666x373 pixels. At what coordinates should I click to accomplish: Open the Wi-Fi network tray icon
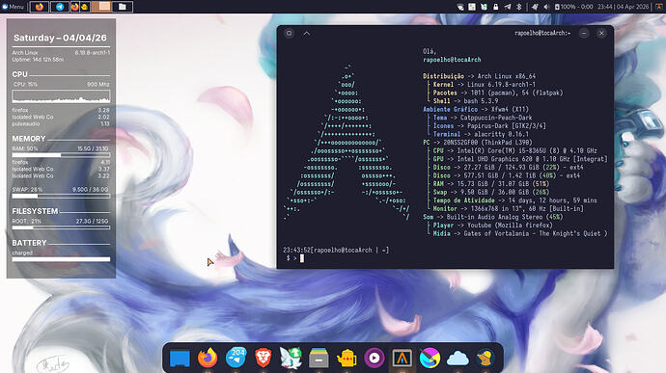460,7
